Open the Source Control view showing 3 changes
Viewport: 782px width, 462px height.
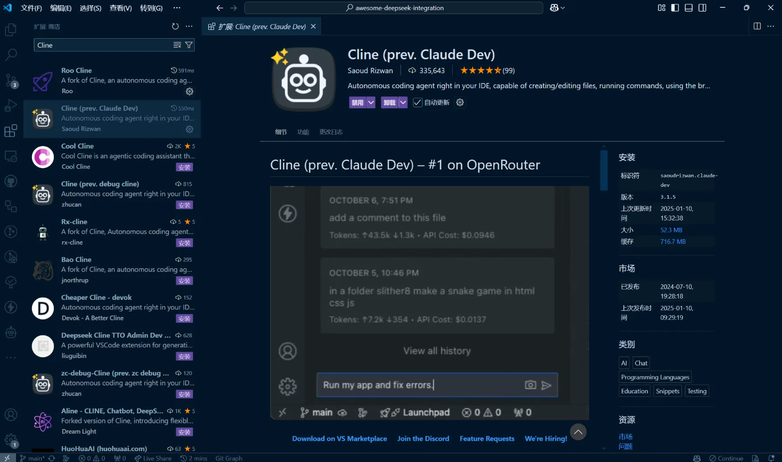coord(10,81)
